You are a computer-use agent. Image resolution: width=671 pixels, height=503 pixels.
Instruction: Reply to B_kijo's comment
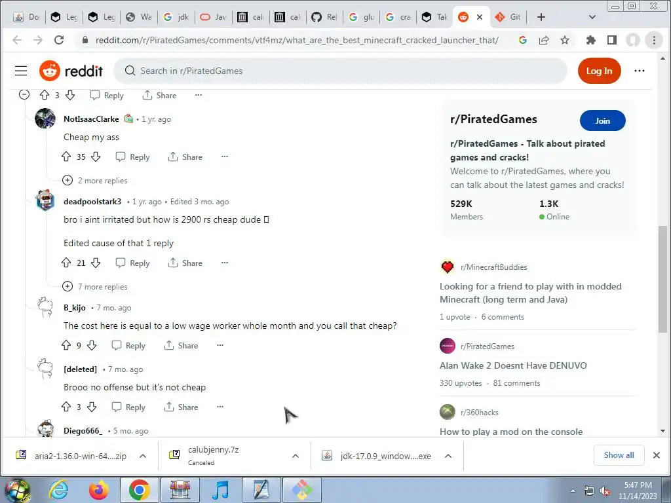click(x=128, y=346)
